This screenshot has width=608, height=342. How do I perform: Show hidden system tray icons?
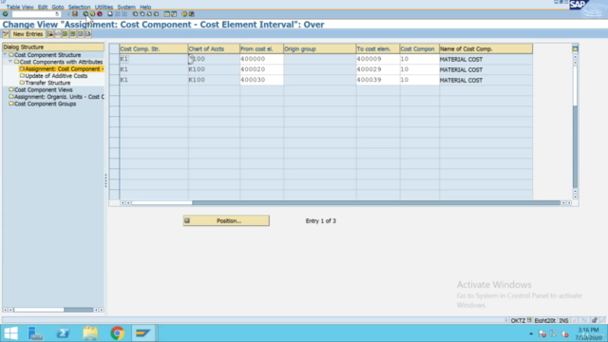[531, 333]
